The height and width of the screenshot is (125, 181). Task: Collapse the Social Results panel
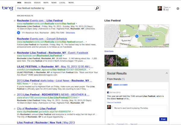[167, 73]
